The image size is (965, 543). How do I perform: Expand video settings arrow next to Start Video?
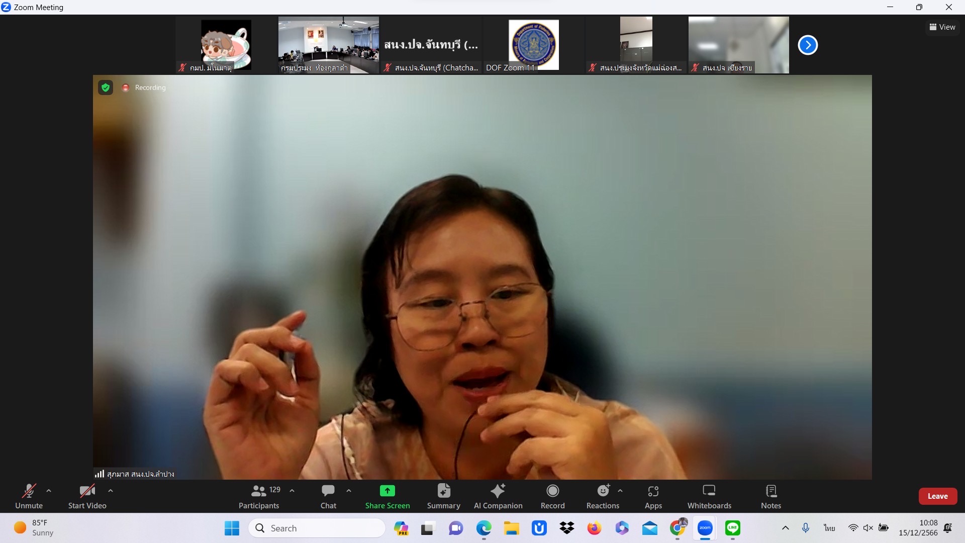click(111, 491)
